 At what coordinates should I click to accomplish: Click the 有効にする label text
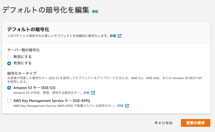coord(23,63)
